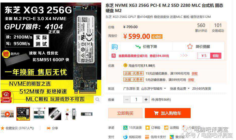Add item with 加入购物车 button
Viewport: 236px width, 140px height.
(x=168, y=113)
